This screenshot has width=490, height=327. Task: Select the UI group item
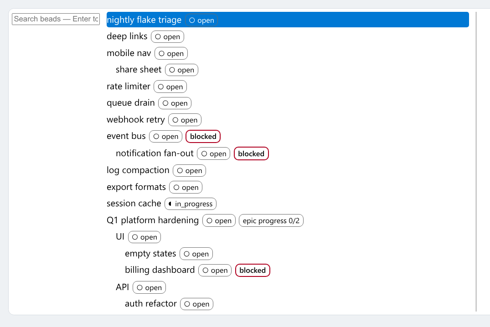pos(292,237)
